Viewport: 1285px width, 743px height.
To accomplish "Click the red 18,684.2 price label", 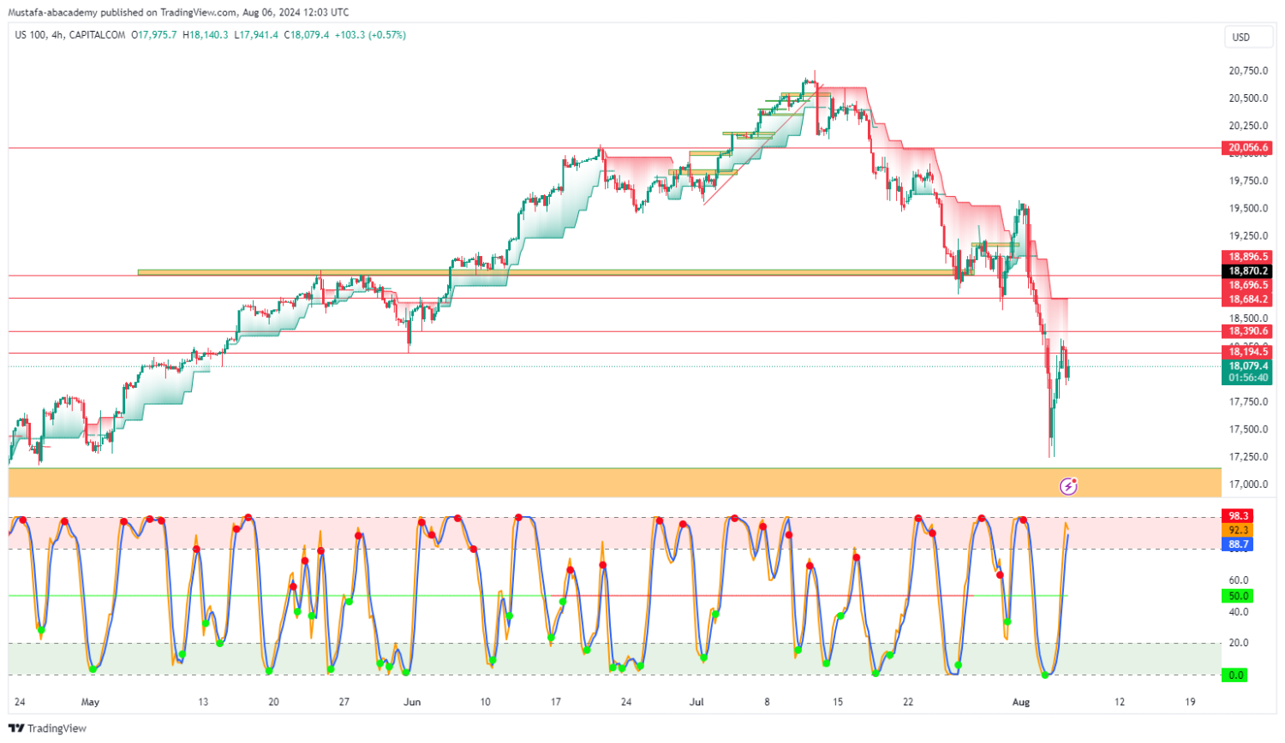I will coord(1248,300).
